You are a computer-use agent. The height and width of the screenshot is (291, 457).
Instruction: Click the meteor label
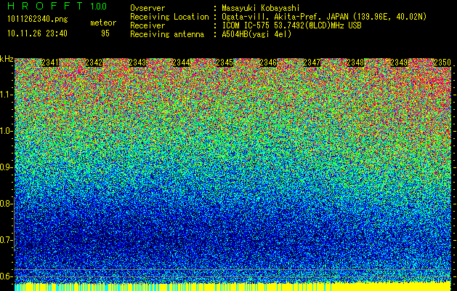pos(103,23)
